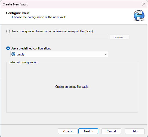Click the 'Selected configuration' group label
The width and height of the screenshot is (148, 137).
click(x=23, y=62)
